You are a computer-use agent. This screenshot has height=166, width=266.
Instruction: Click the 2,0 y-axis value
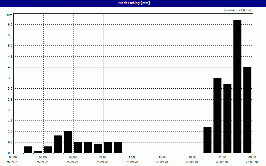[x=10, y=110]
